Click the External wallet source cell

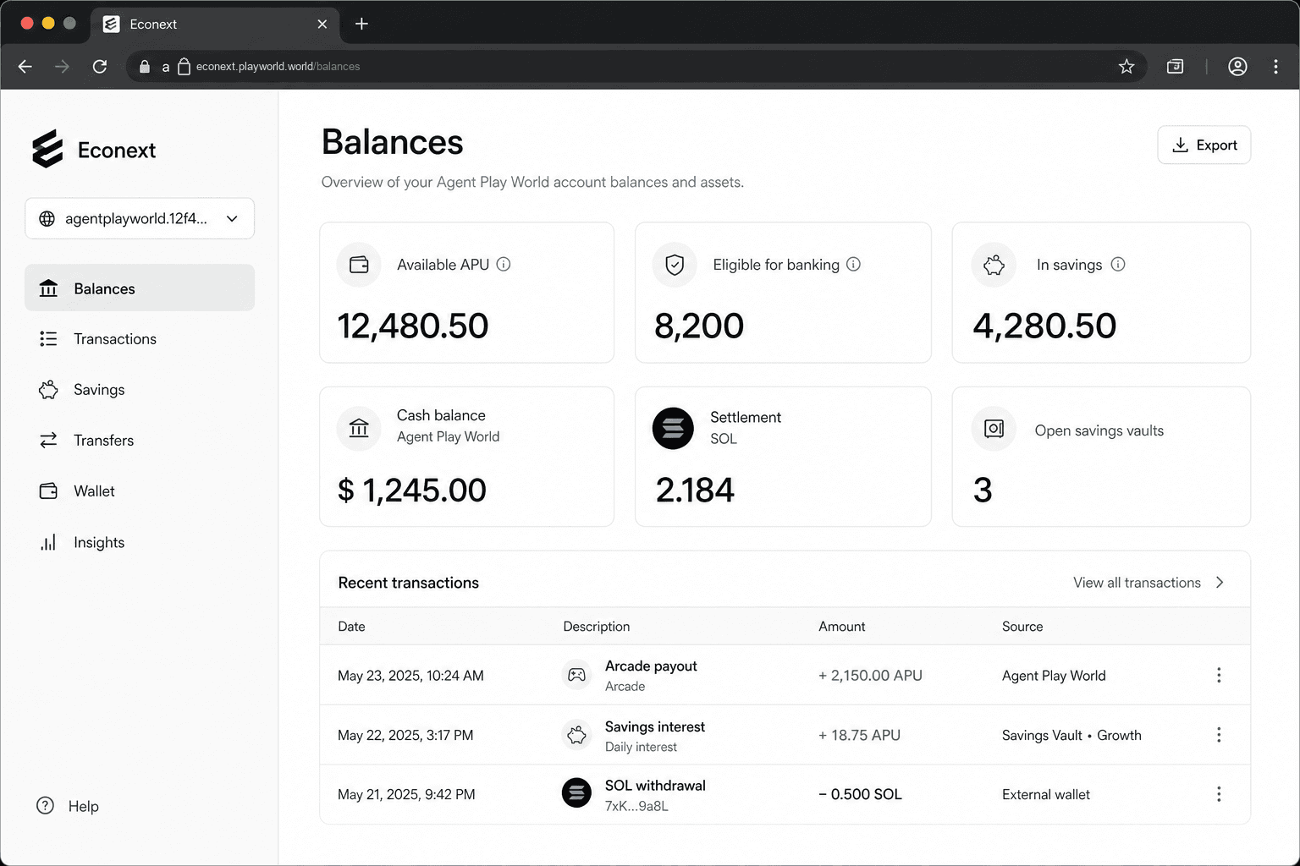[1046, 794]
